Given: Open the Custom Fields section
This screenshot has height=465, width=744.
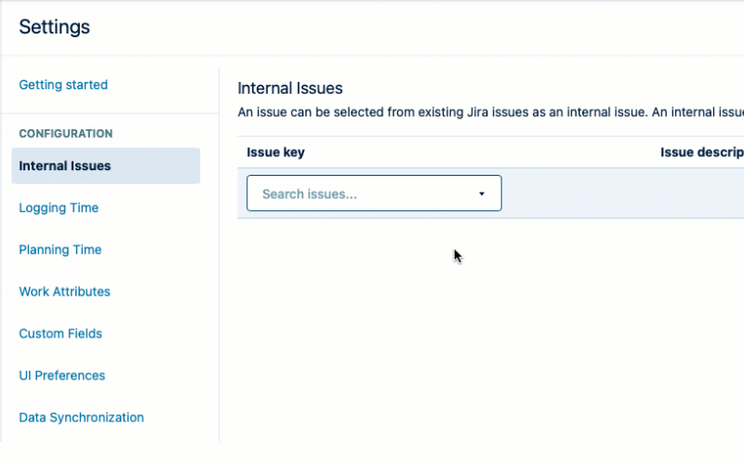Looking at the screenshot, I should 60,334.
